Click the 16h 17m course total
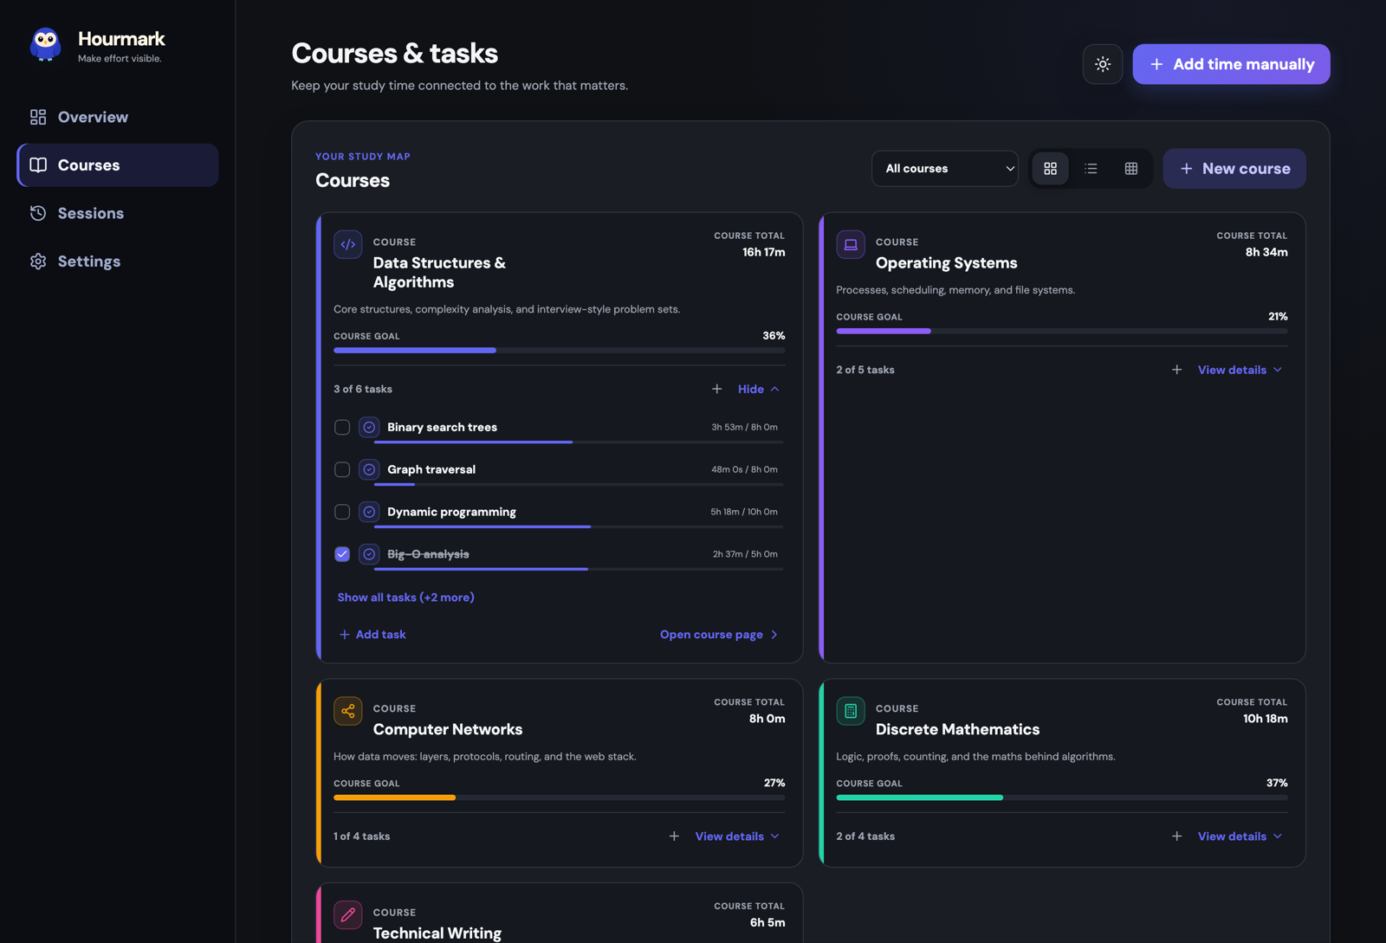Viewport: 1386px width, 943px height. [763, 253]
